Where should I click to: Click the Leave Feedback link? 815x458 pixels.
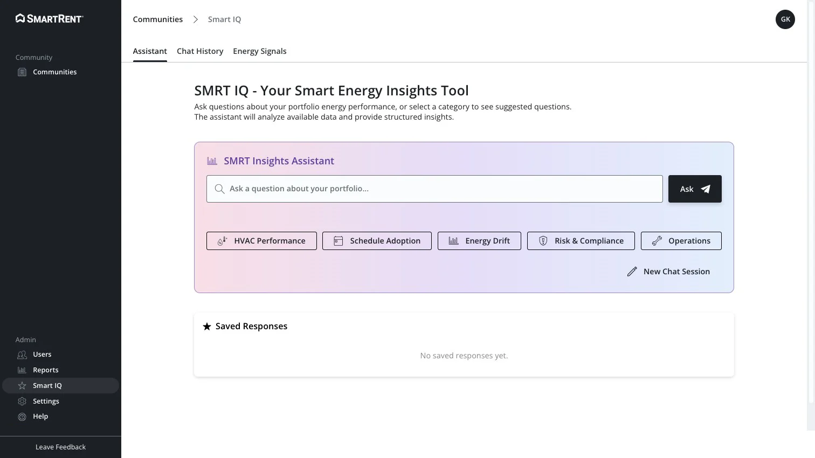click(x=60, y=447)
